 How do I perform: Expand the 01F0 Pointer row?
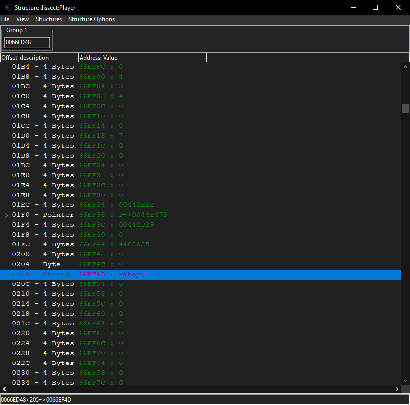7,215
